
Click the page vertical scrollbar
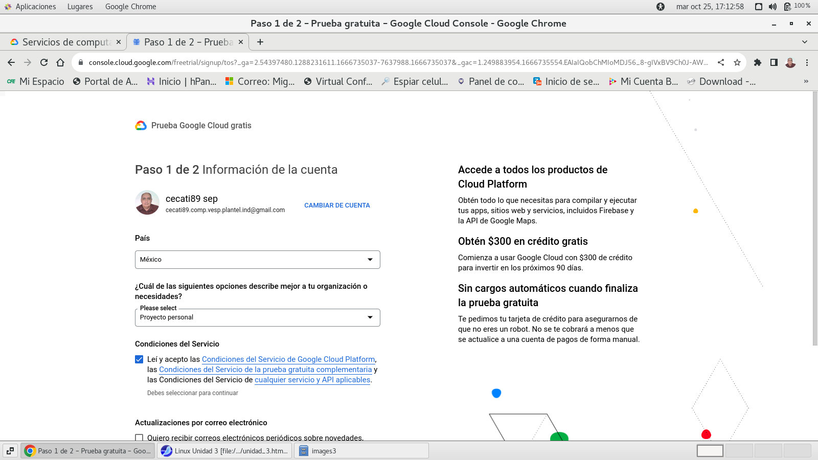click(815, 220)
